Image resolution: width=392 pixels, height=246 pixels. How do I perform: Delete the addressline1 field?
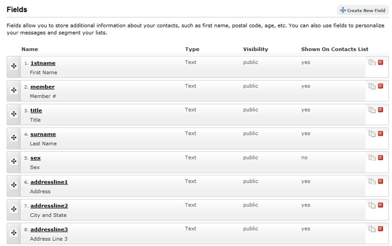[380, 181]
